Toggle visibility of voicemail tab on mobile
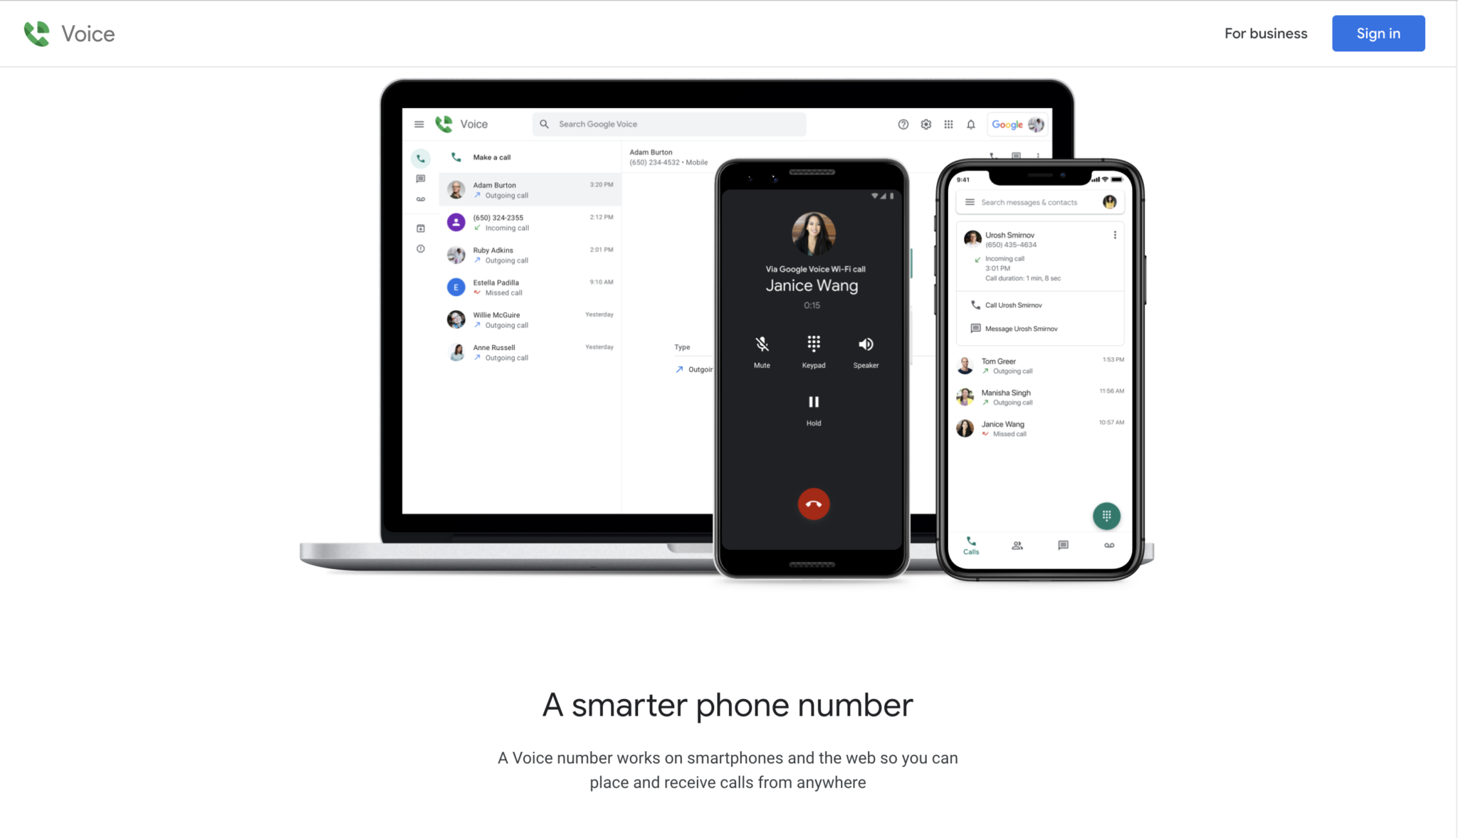Screen dimensions: 1458x838 [x=1108, y=545]
